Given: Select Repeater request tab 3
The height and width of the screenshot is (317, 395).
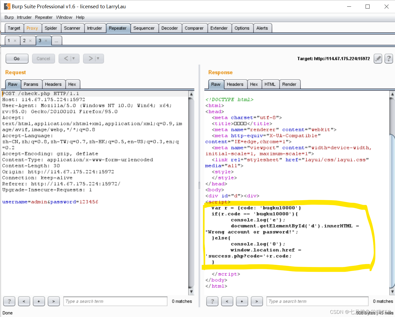Looking at the screenshot, I should [40, 41].
